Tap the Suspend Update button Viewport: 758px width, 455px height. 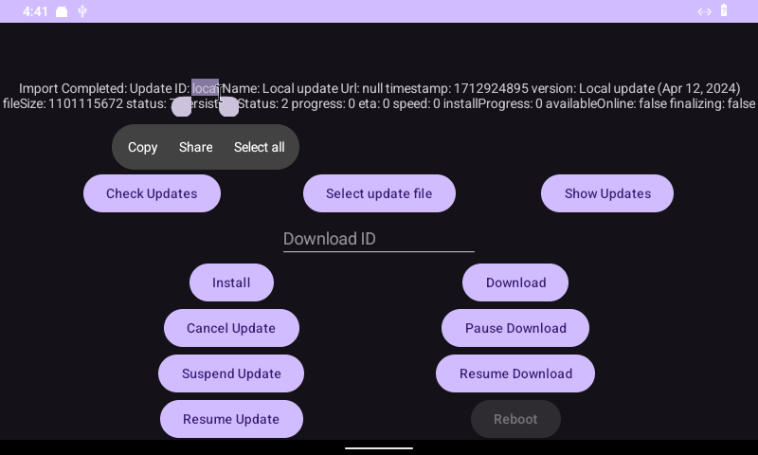click(231, 373)
